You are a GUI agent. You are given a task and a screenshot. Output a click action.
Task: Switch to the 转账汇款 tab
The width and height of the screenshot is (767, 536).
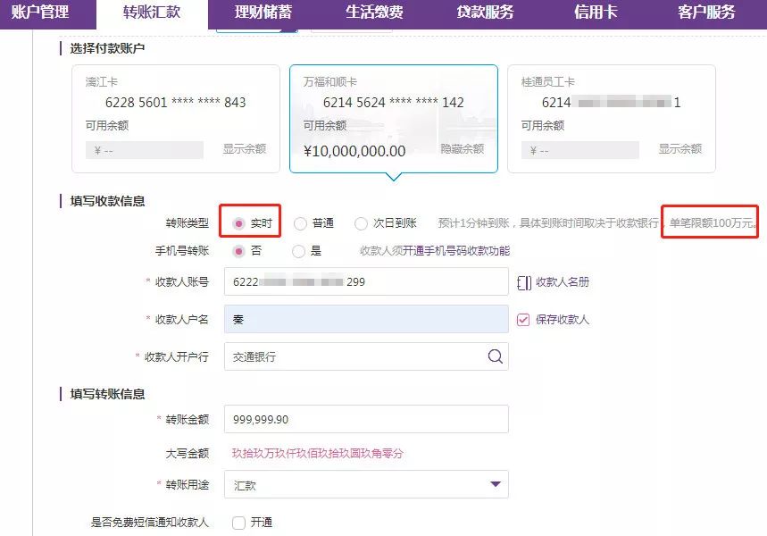click(152, 12)
